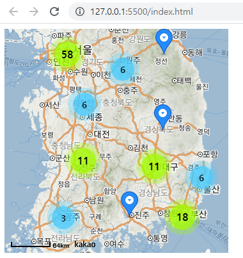Image resolution: width=243 pixels, height=258 pixels.
Task: Click the 수원 city label
Action: [x=81, y=72]
